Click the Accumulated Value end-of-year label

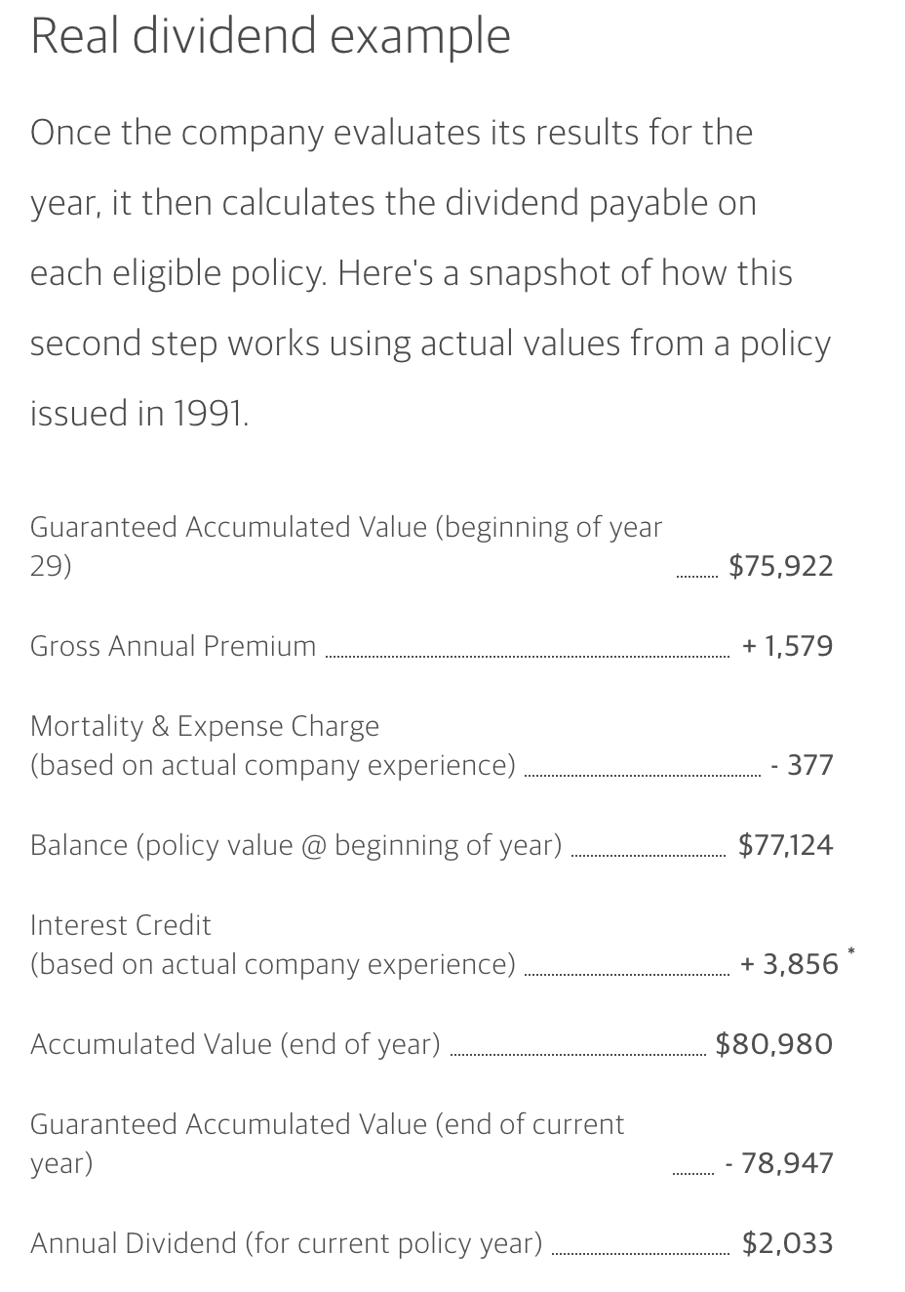[235, 1044]
